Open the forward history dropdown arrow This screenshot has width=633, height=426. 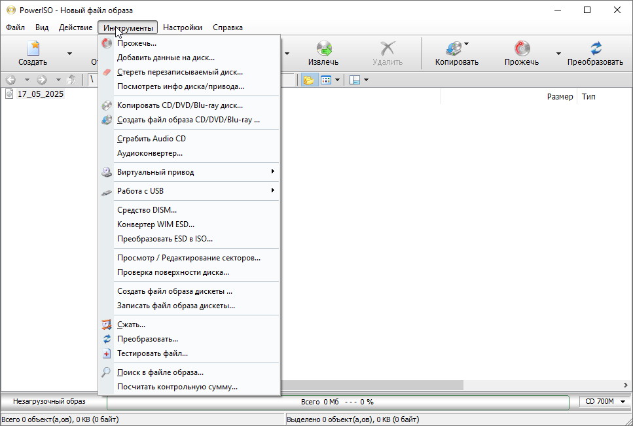click(x=58, y=80)
